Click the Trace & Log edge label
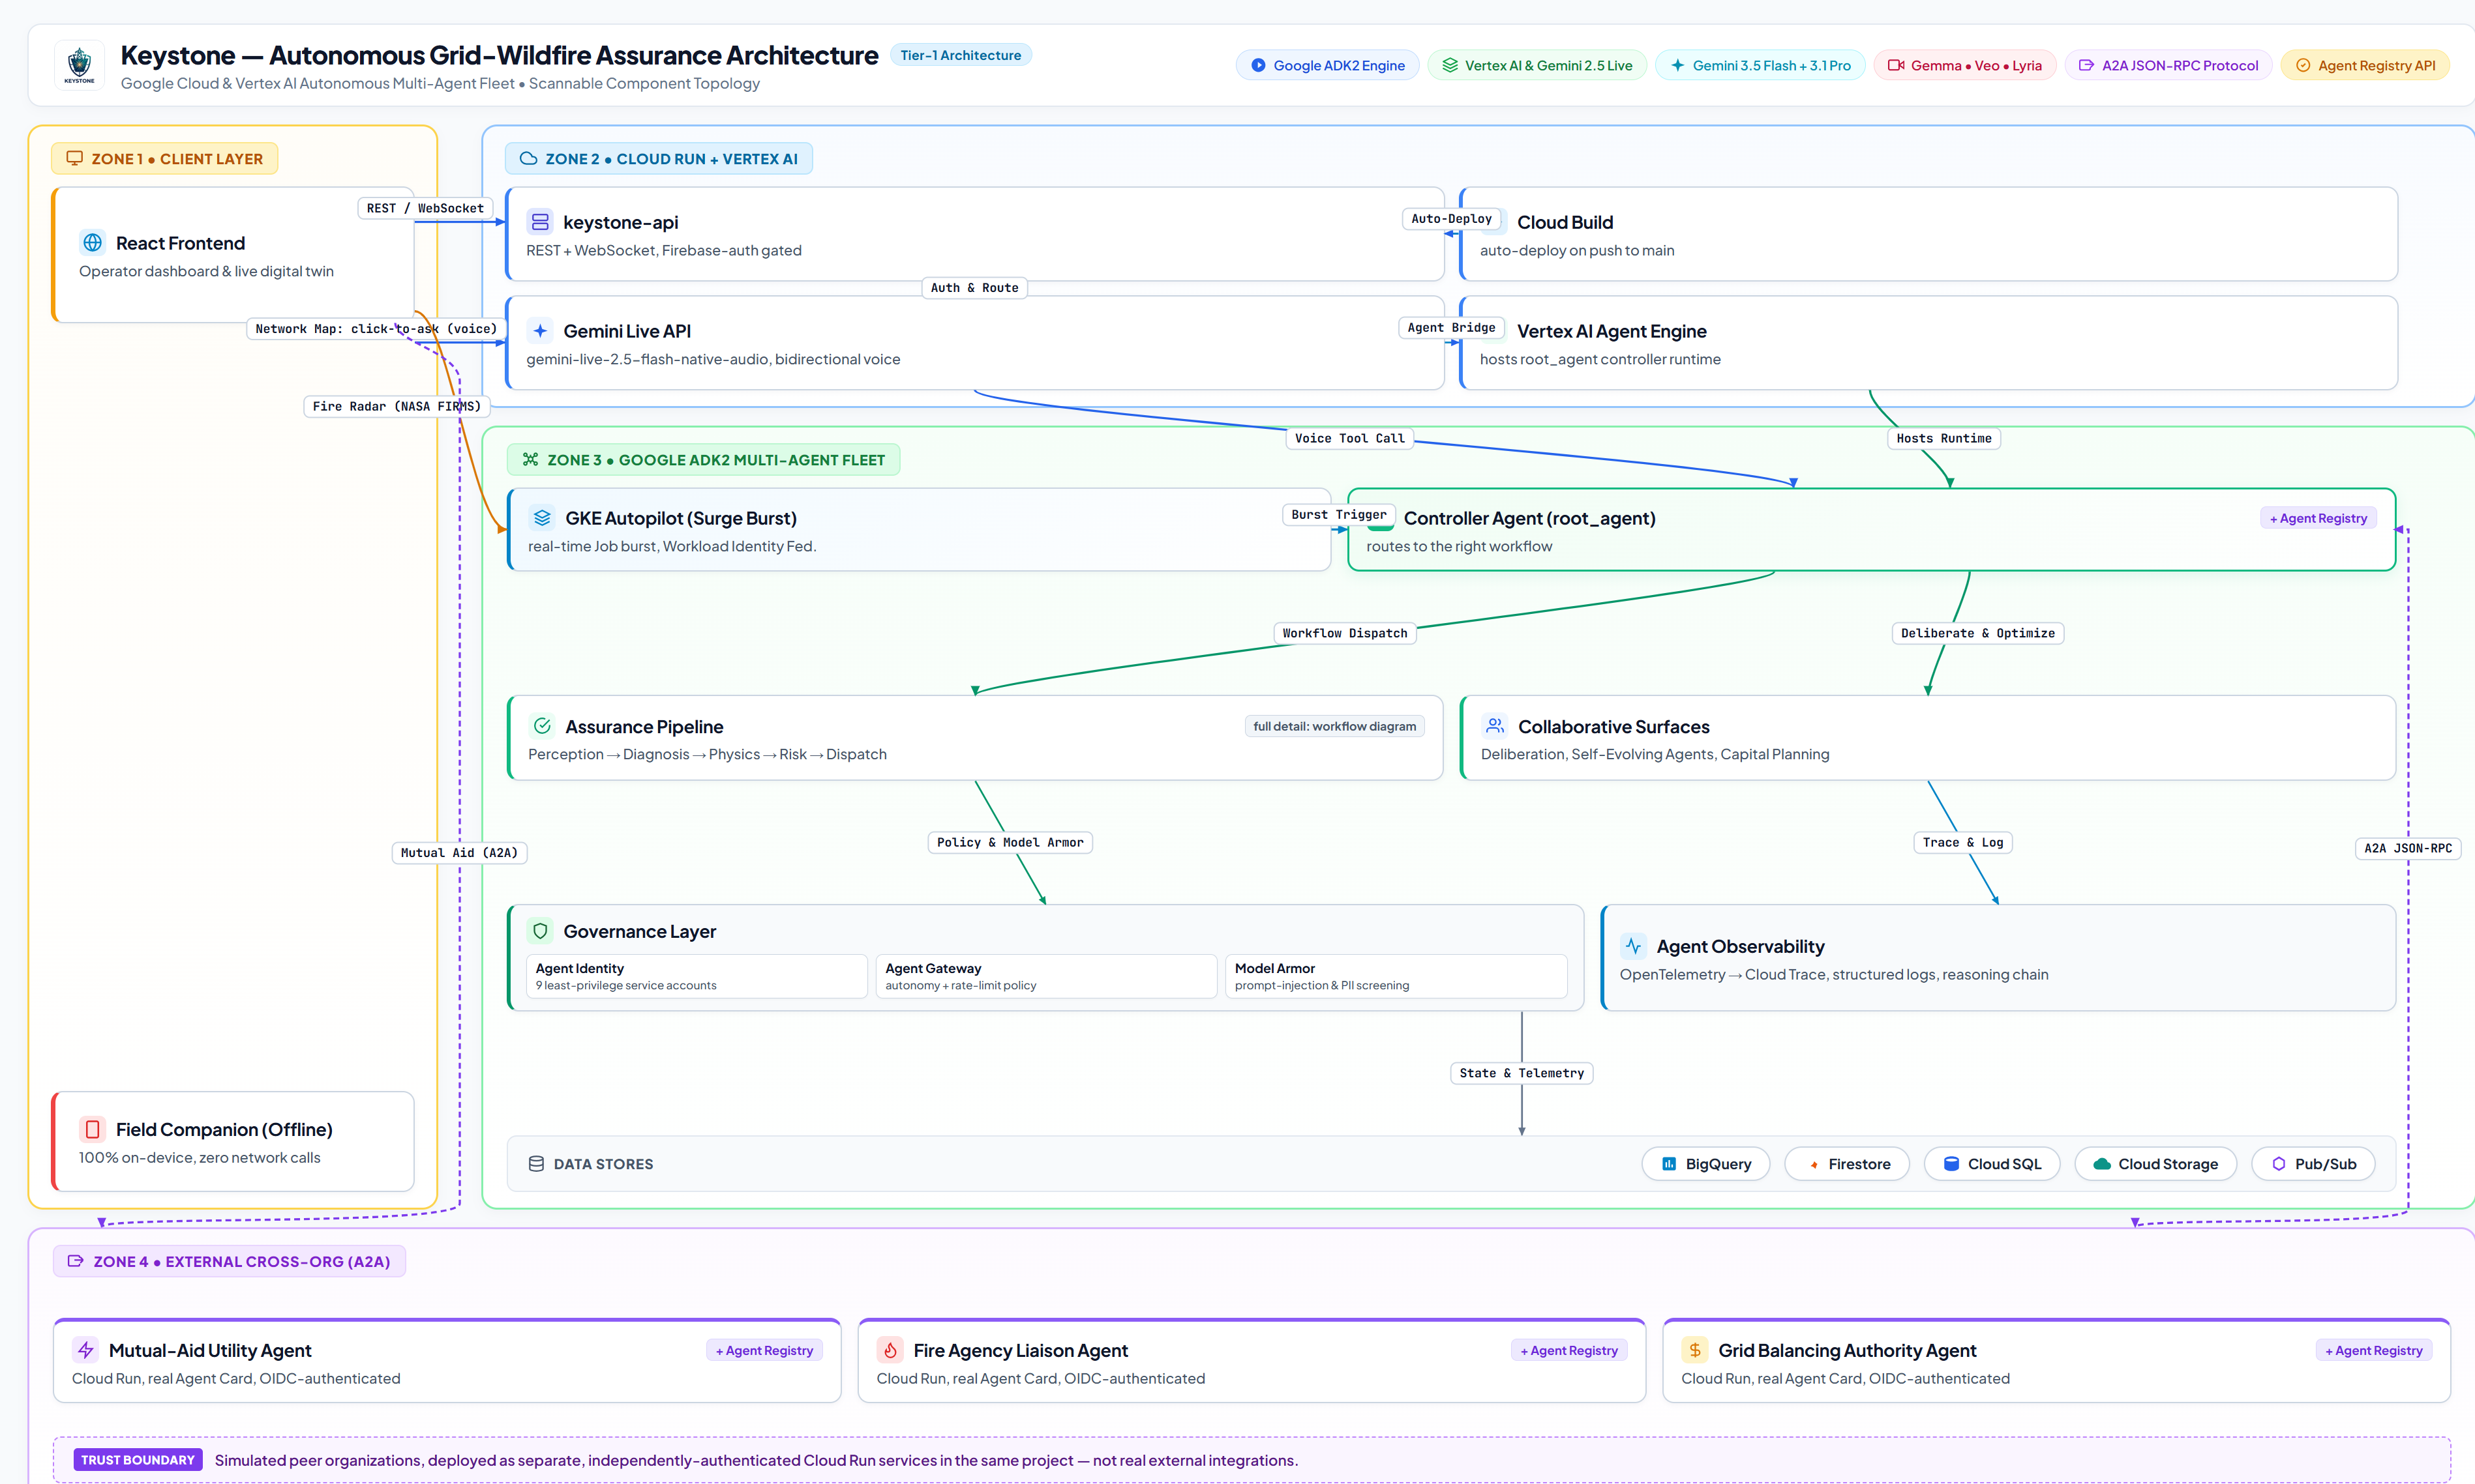Image resolution: width=2475 pixels, height=1484 pixels. point(1963,842)
